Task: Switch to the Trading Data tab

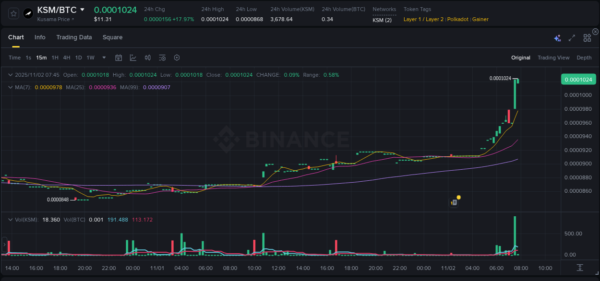Action: 74,37
